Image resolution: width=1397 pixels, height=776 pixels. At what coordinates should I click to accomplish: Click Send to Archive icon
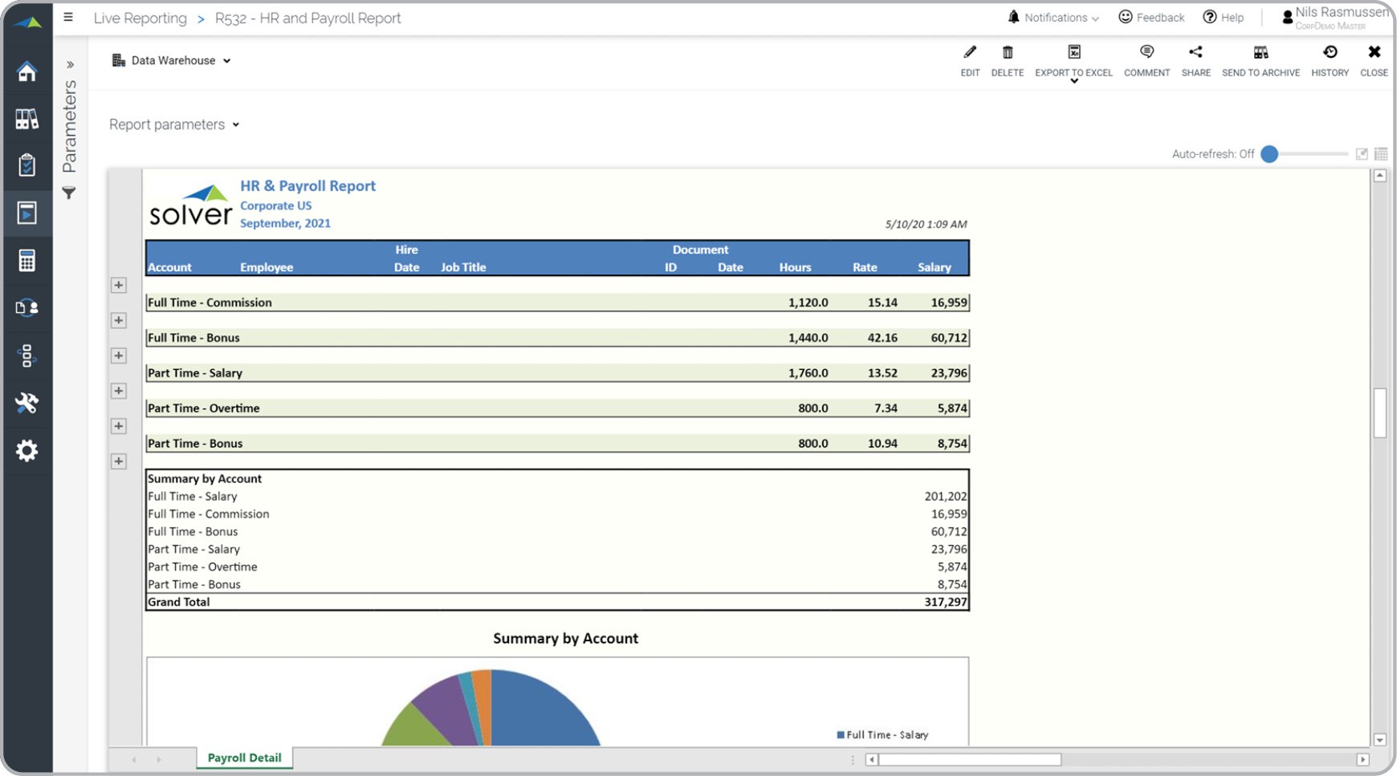click(x=1261, y=53)
